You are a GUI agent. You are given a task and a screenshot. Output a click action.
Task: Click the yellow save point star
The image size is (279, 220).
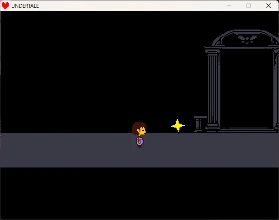pos(178,126)
